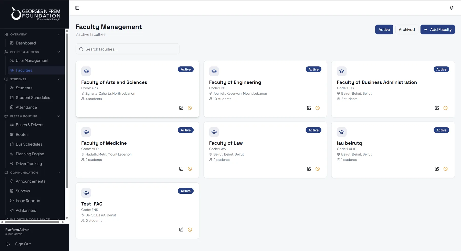Edit the Faculty of Law card
This screenshot has width=461, height=251.
(309, 169)
